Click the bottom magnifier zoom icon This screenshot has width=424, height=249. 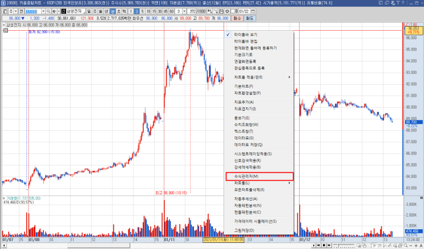(x=406, y=245)
